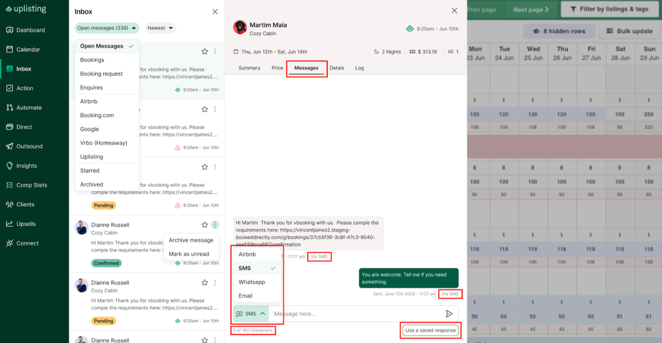Select Airbnb as message channel
The height and width of the screenshot is (343, 662).
click(x=256, y=254)
